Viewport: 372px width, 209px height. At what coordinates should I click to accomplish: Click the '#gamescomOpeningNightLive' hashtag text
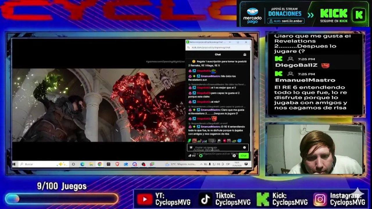pos(165,62)
